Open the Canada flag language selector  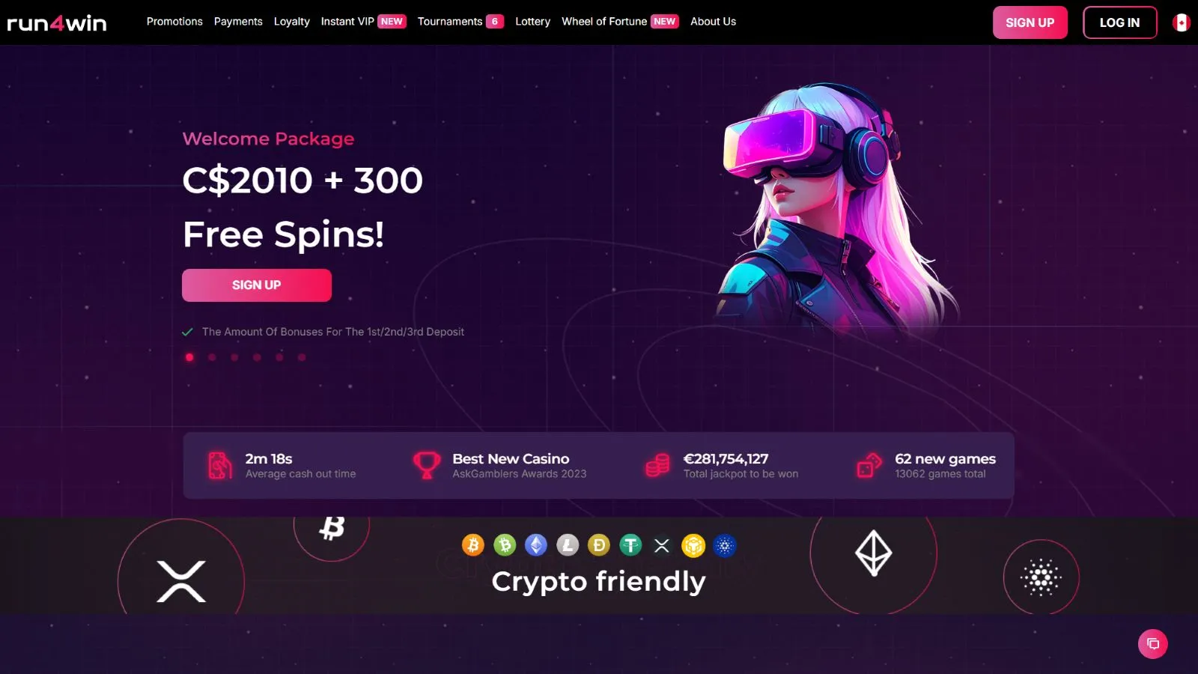click(1182, 22)
